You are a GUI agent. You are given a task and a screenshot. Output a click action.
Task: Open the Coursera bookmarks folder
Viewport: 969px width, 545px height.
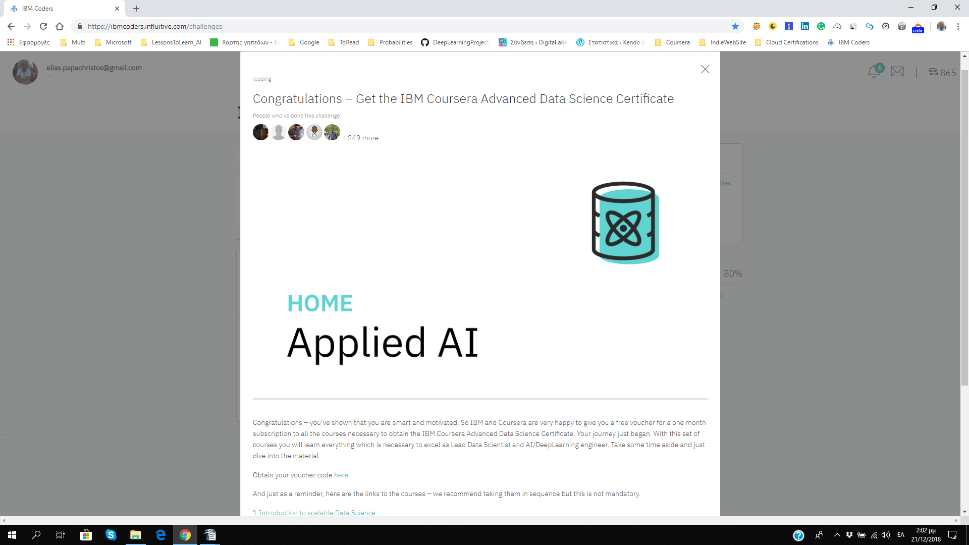point(676,42)
